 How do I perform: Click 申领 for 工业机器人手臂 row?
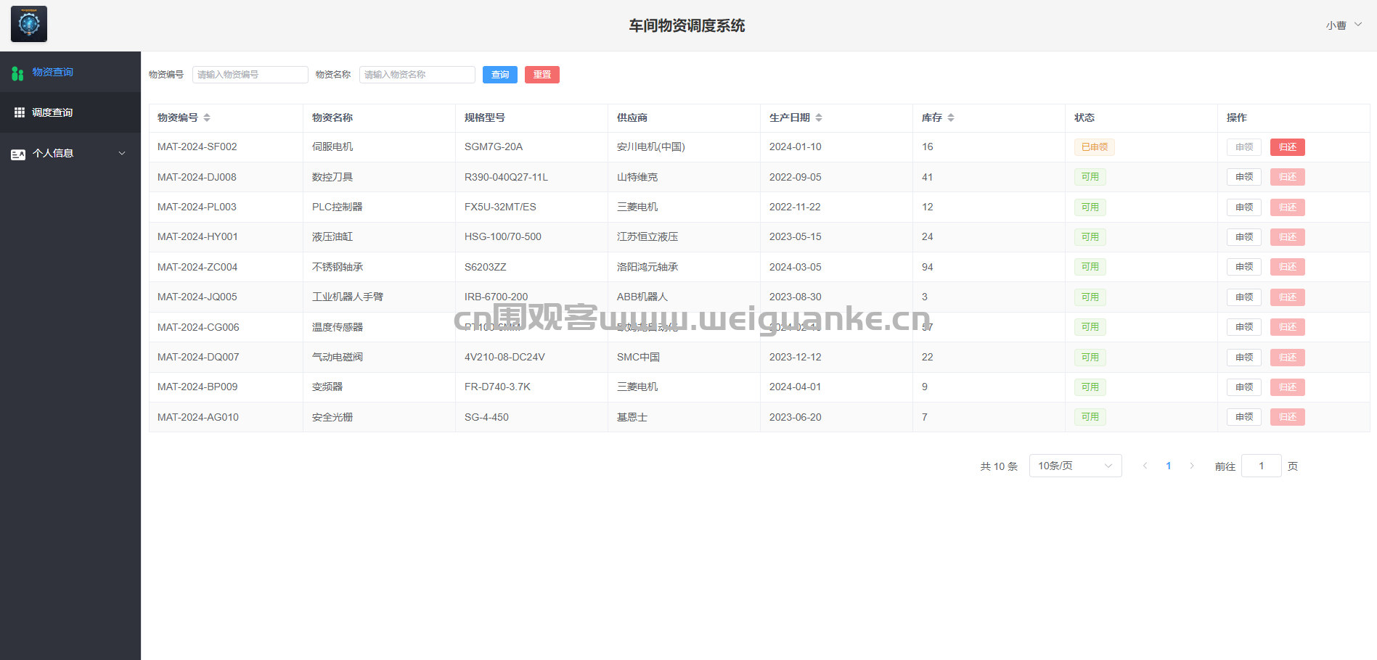(x=1244, y=297)
